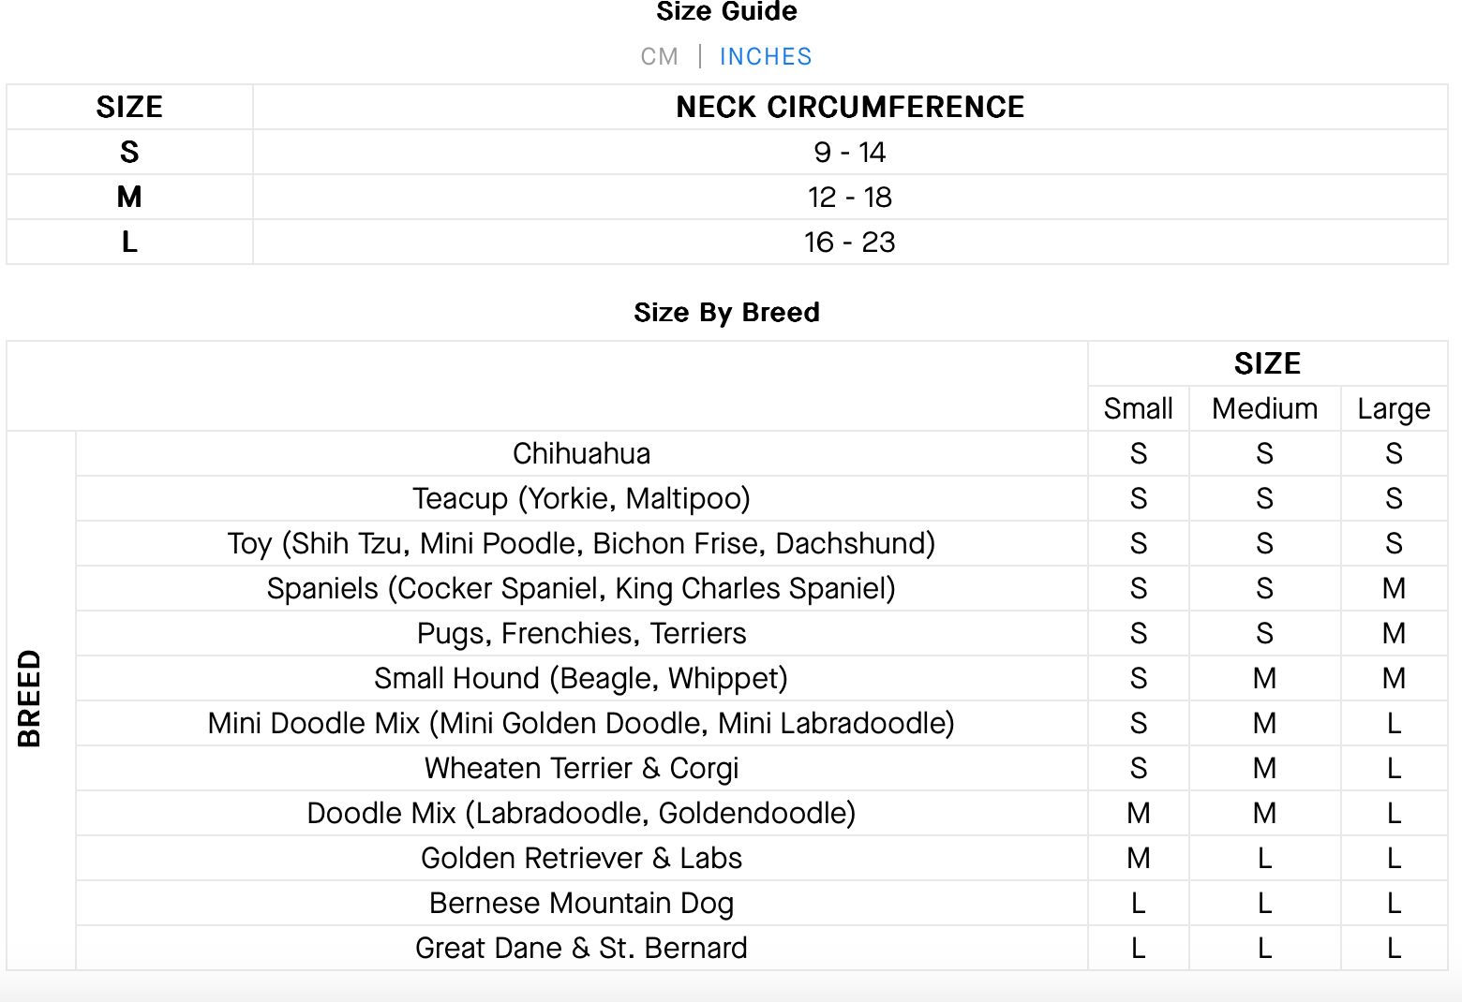Click the Spaniels (Cocker Spaniel, King Charles) row
Viewport: 1462px width, 1002px height.
[581, 589]
